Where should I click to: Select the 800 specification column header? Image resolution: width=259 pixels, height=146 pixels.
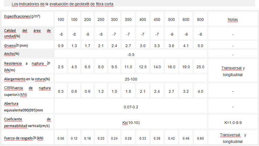click(x=200, y=19)
